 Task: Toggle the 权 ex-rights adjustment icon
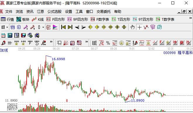tap(48, 27)
